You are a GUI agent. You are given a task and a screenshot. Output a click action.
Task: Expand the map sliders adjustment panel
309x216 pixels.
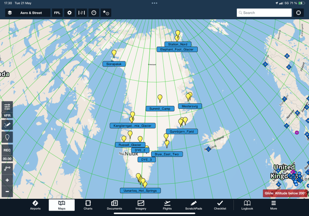pos(7,106)
